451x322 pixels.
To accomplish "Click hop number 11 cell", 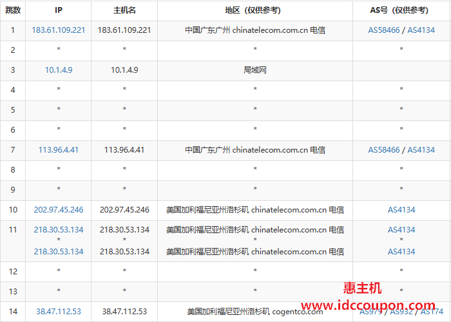I will (13, 241).
